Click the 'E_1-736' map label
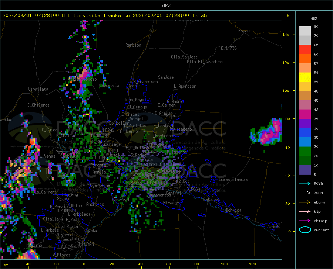333x269 pixels. 229,48
